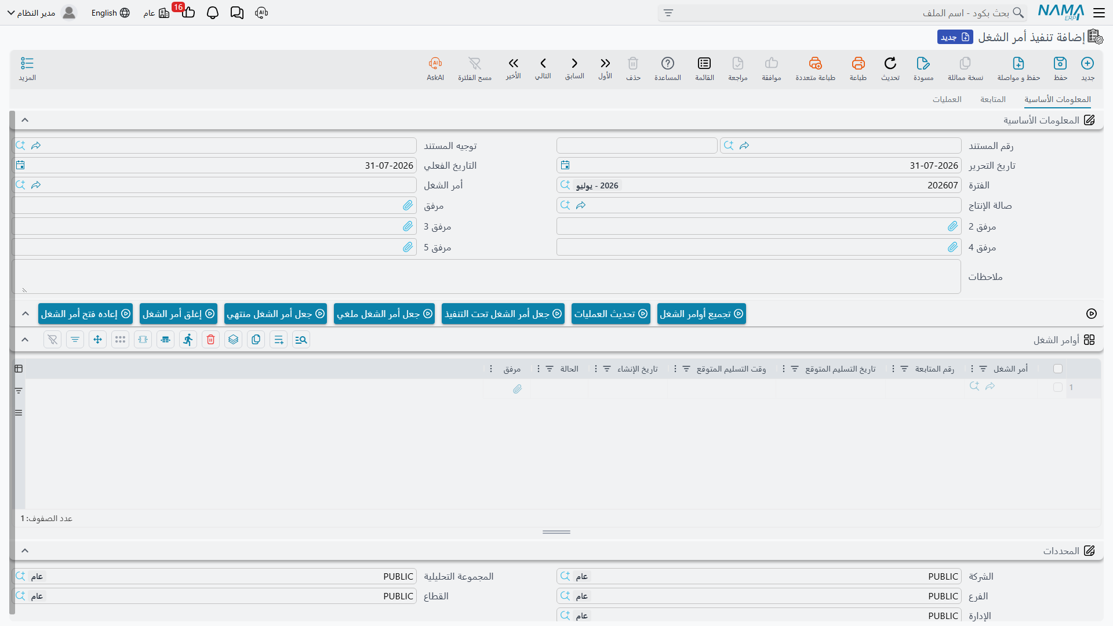Click the attachment paperclip for مرفق 2

953,226
